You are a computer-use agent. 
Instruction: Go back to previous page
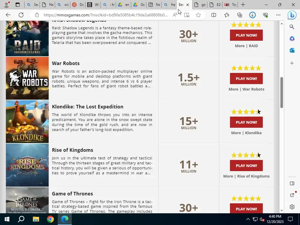[x=8, y=15]
